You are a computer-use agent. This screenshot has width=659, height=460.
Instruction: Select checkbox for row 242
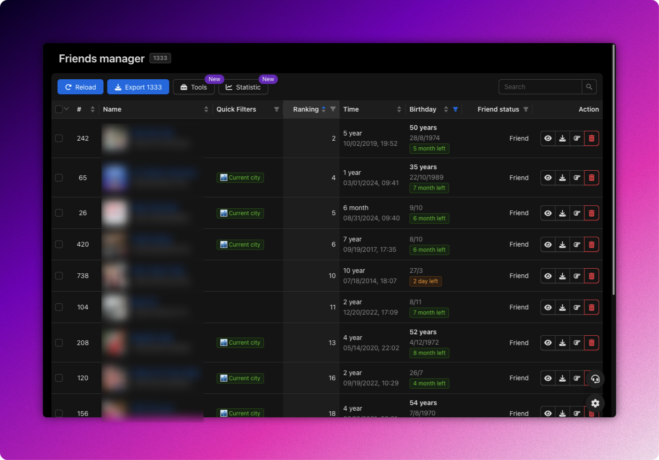click(59, 138)
